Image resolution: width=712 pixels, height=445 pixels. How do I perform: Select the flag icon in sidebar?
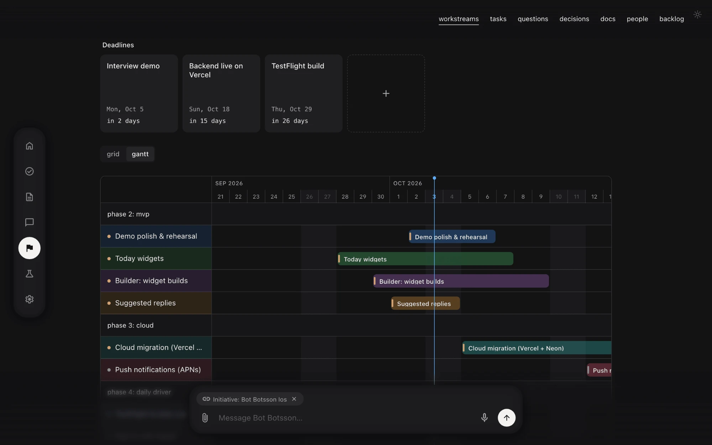pyautogui.click(x=30, y=248)
